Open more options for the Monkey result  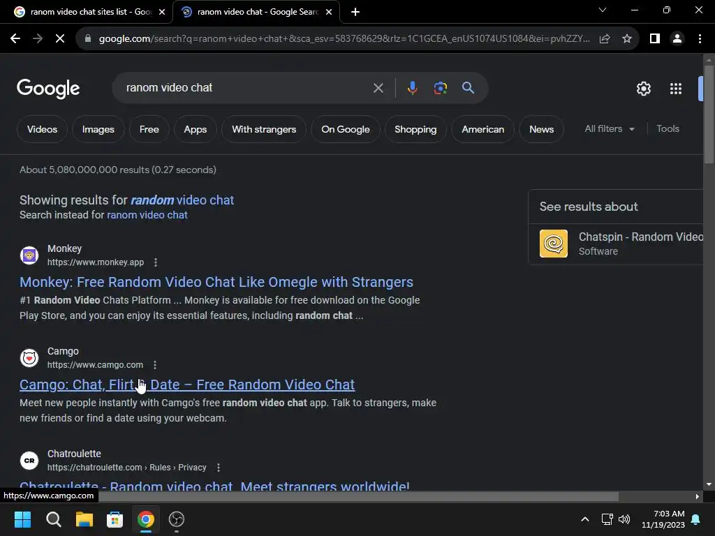click(156, 262)
